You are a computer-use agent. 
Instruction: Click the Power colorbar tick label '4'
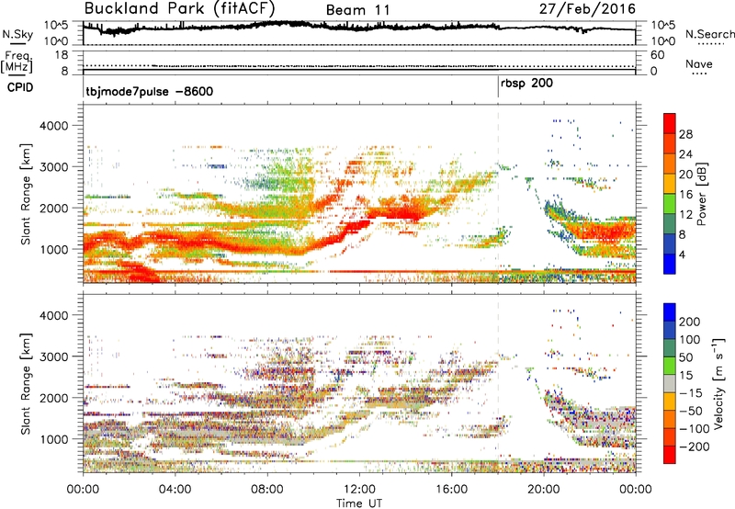(x=682, y=254)
